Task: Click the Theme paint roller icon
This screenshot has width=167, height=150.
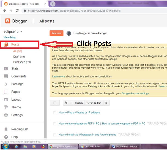Action: pyautogui.click(x=6, y=107)
